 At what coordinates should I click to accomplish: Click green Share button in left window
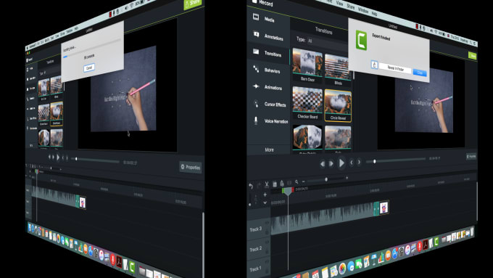[192, 4]
